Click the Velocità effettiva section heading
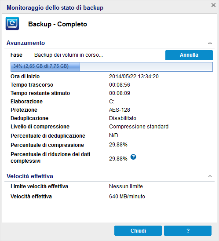 pyautogui.click(x=30, y=176)
